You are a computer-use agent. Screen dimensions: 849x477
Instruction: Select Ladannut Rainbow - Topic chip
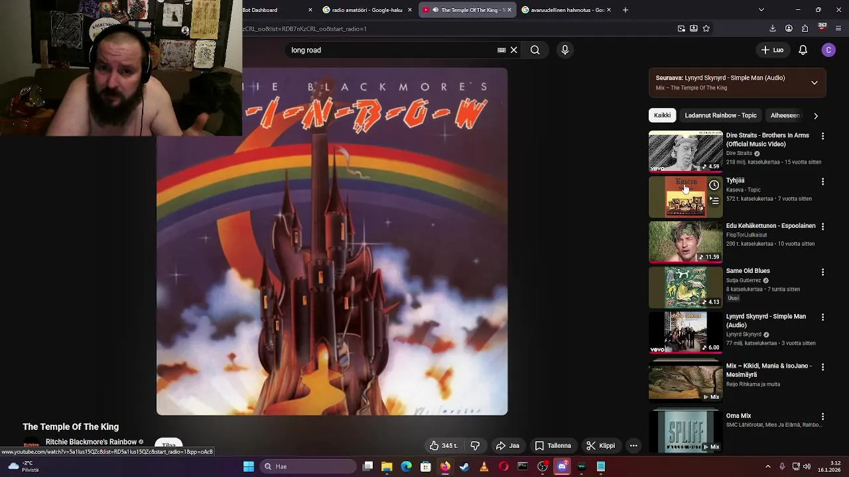coord(720,115)
